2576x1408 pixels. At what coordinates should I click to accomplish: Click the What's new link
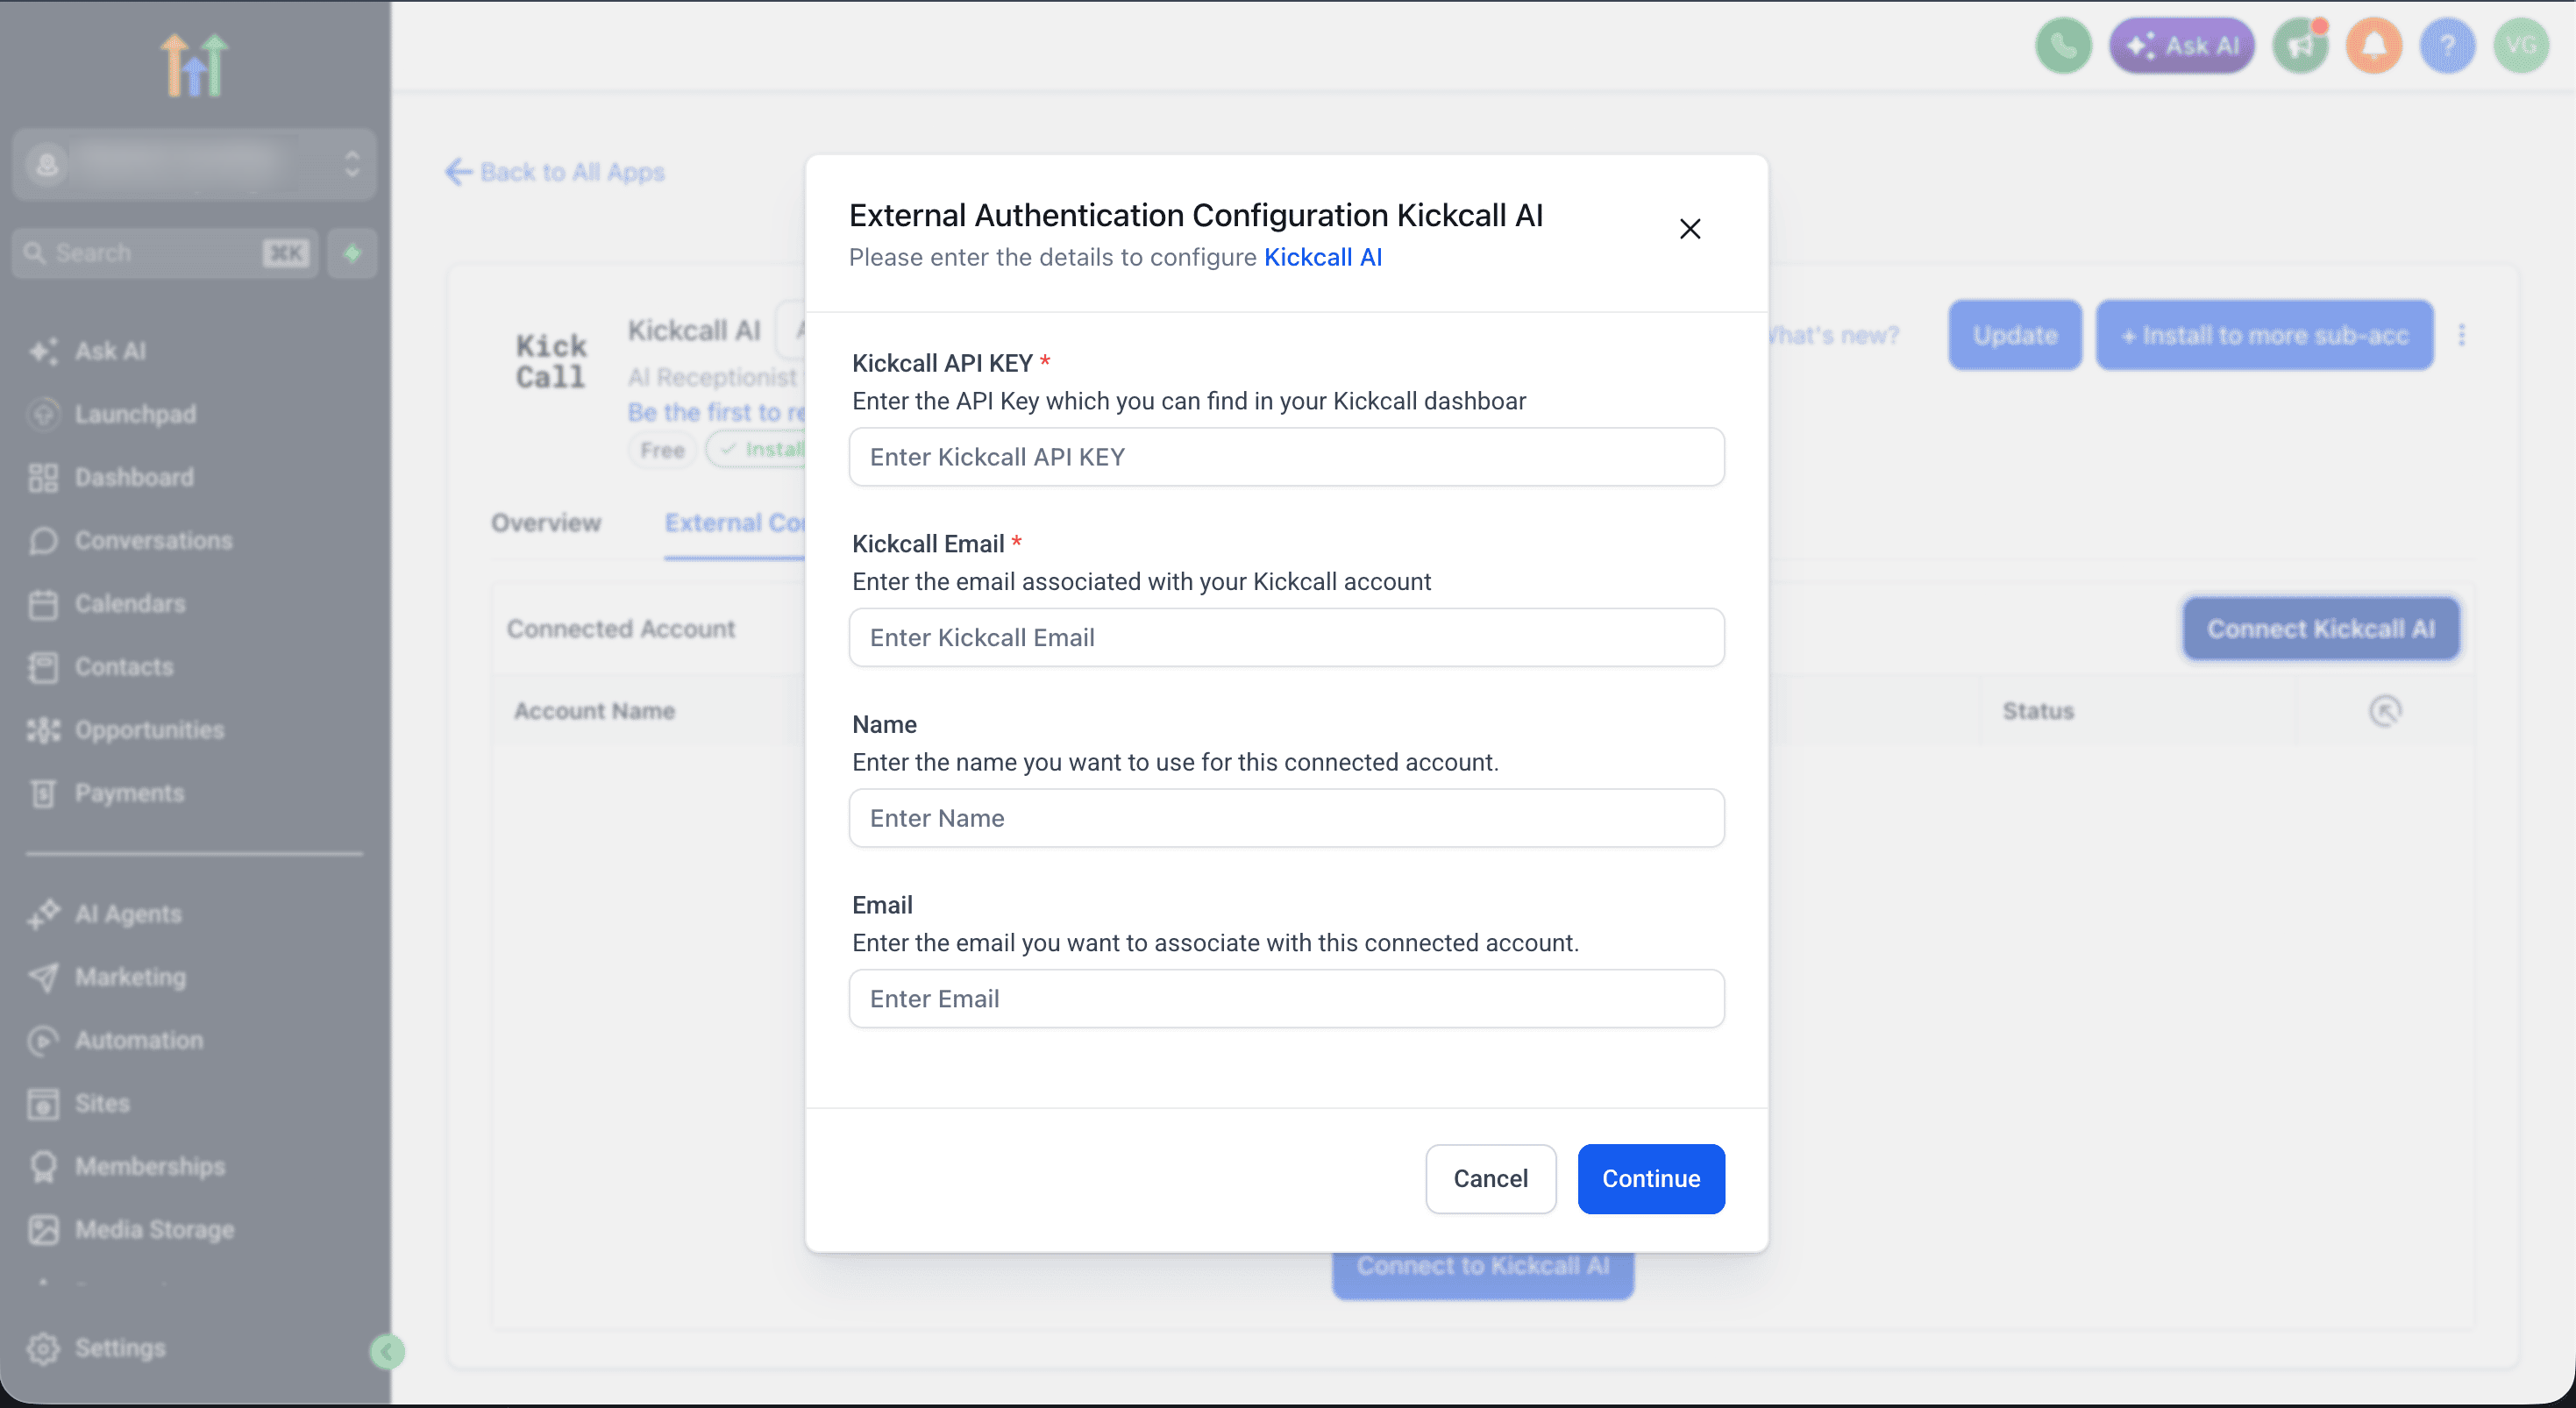tap(1833, 335)
